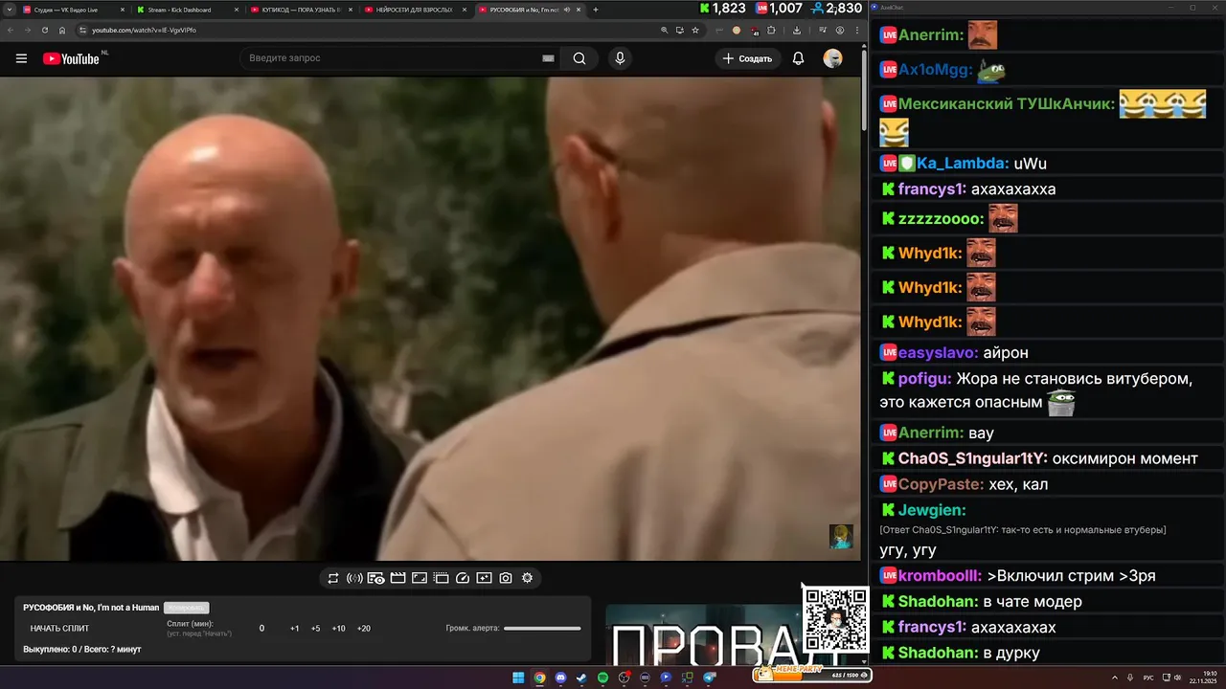
Task: Click pofigu's chat message about витубером
Action: coord(1037,390)
